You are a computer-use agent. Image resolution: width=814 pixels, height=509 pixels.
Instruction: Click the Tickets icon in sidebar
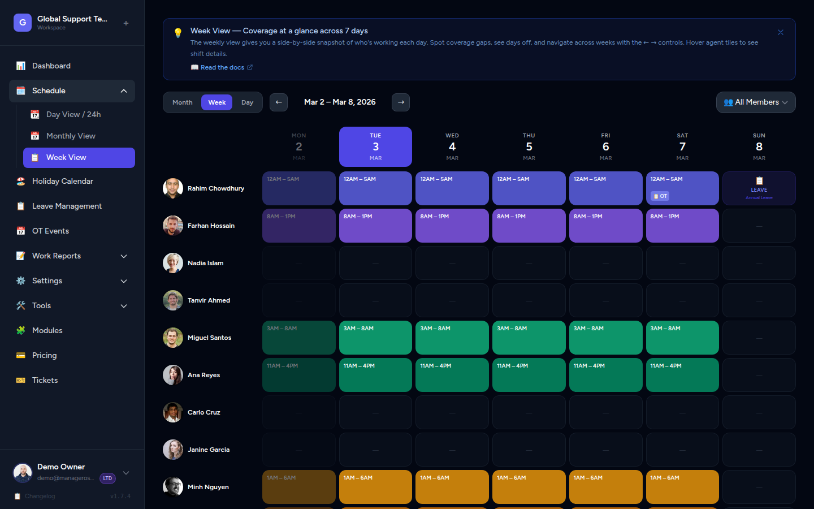click(21, 381)
